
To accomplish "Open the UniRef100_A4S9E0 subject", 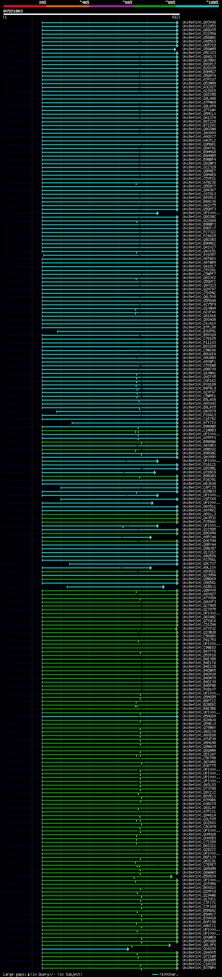I will pos(199,445).
